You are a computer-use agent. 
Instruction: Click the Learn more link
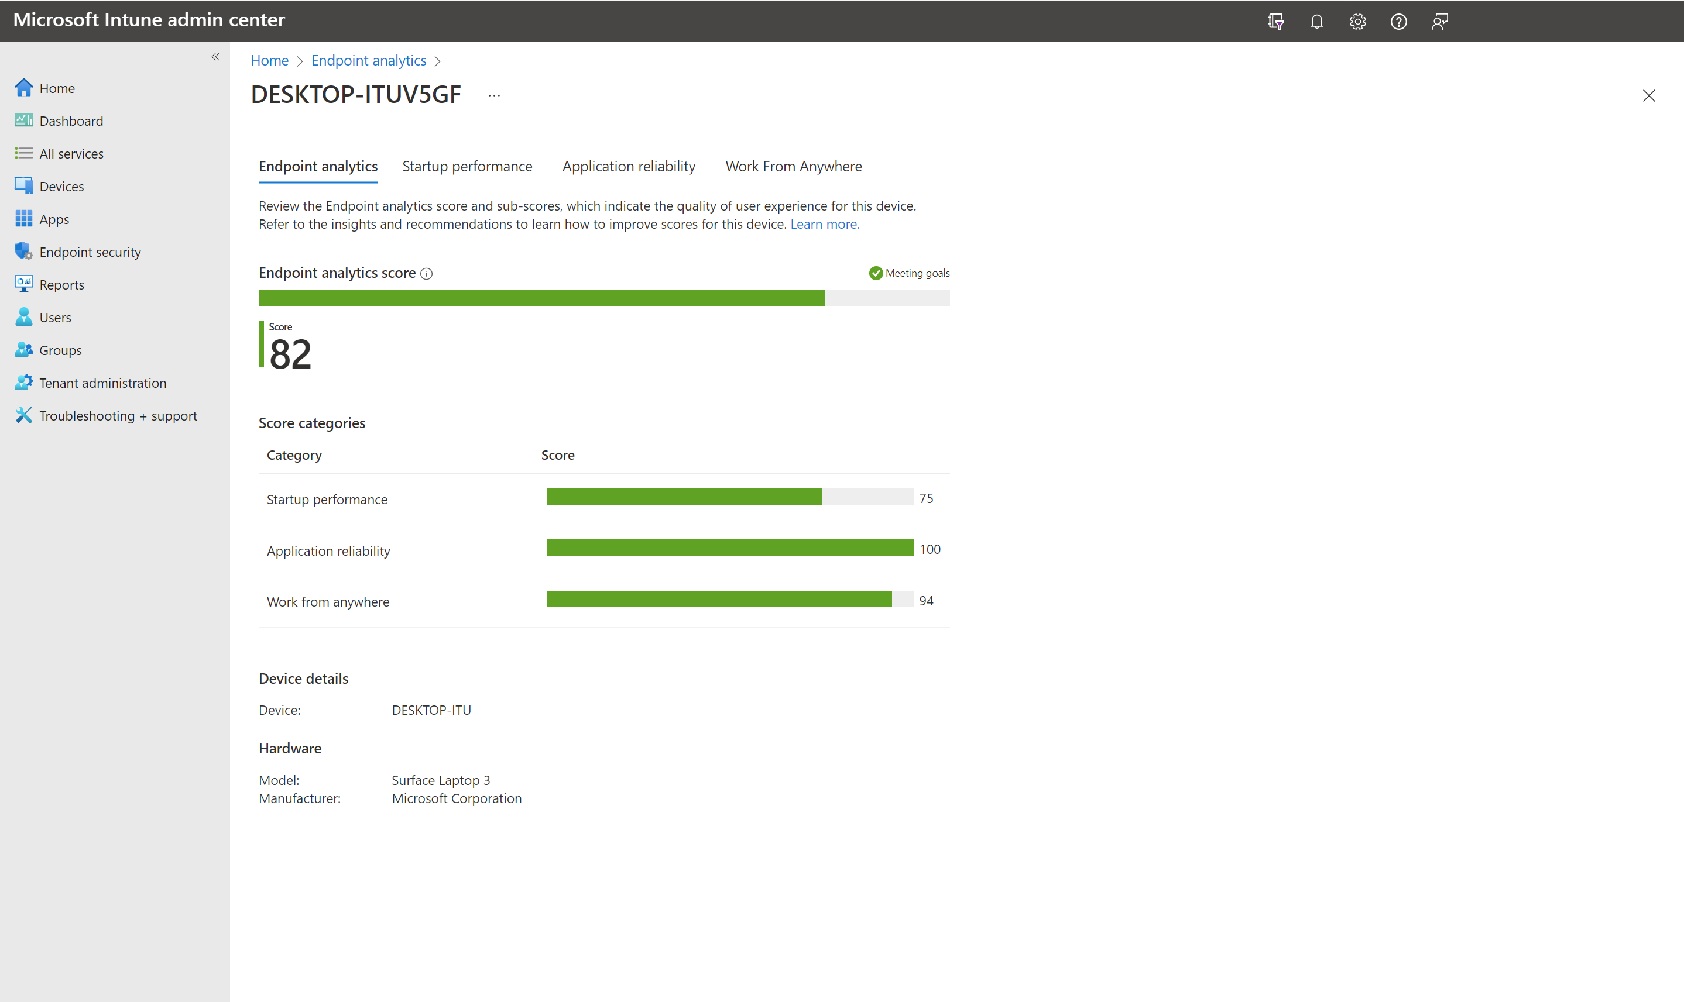click(x=824, y=224)
